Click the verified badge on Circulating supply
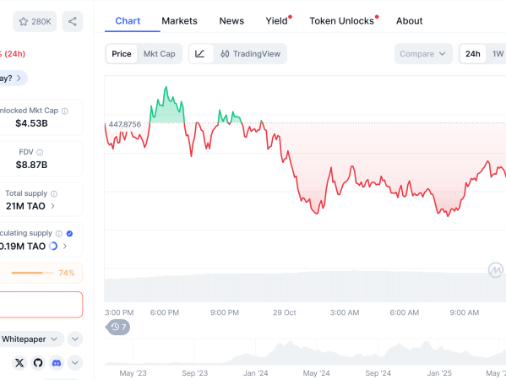Screen dimensions: 506x380 [x=69, y=234]
